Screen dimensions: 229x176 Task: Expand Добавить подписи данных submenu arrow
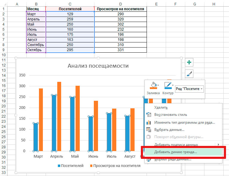(219, 144)
